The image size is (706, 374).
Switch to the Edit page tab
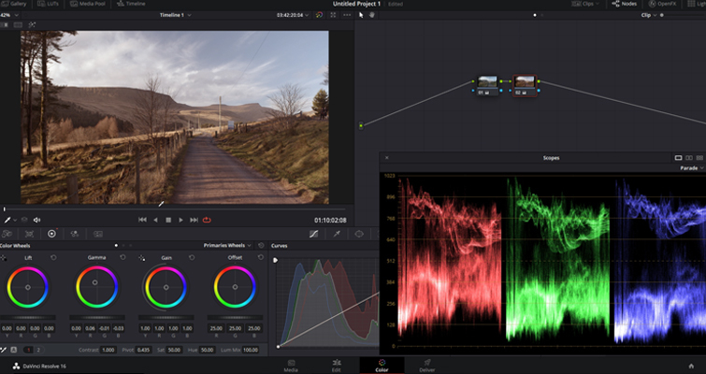[x=336, y=366]
